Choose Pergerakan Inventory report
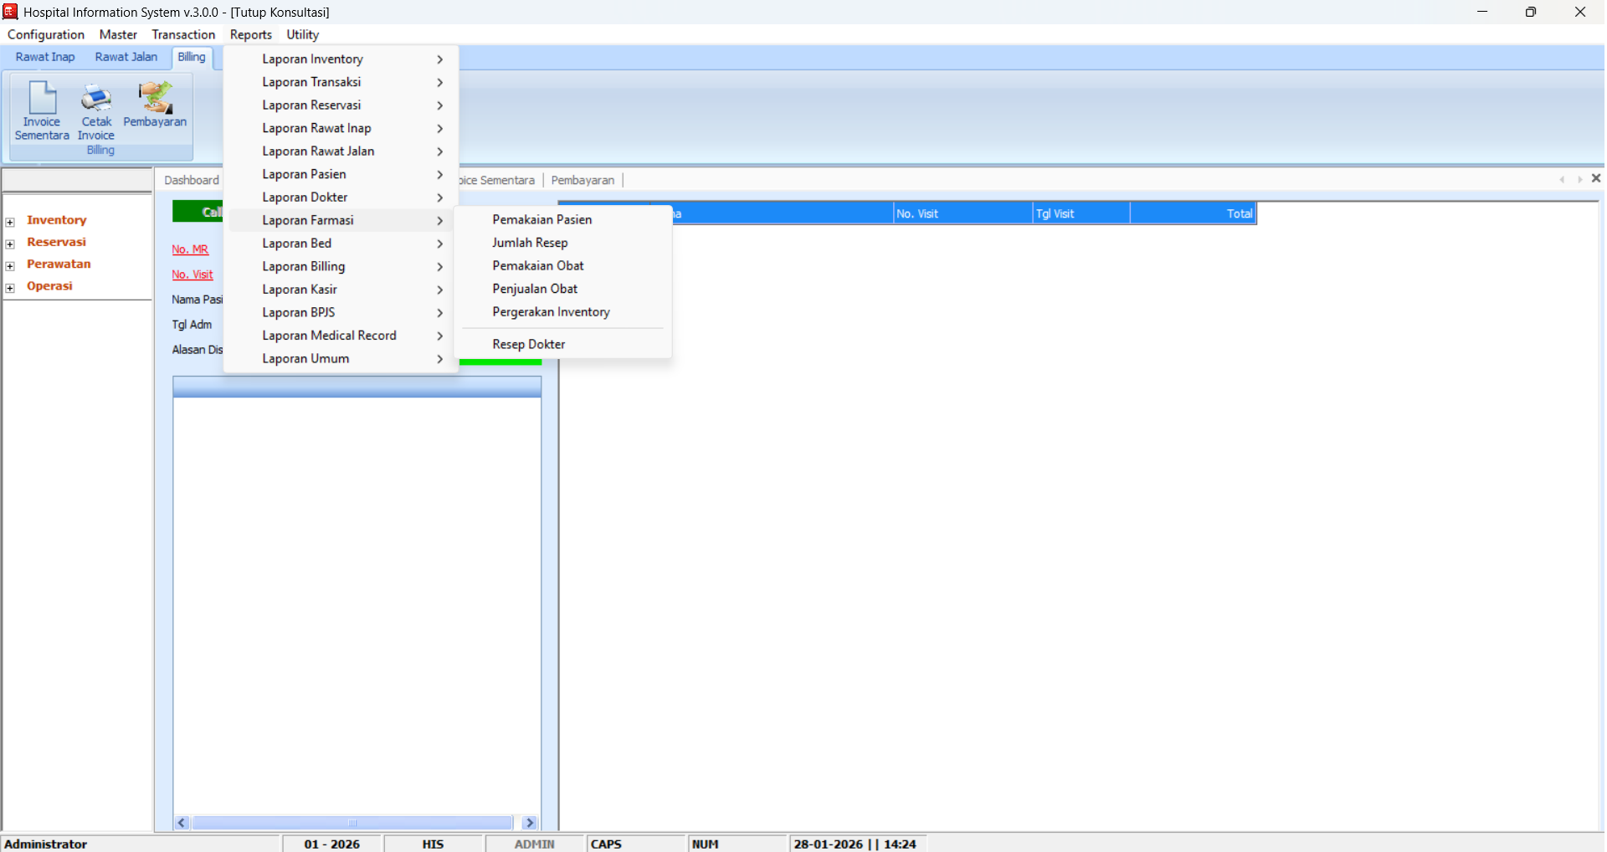Viewport: 1607px width, 852px height. [x=551, y=312]
